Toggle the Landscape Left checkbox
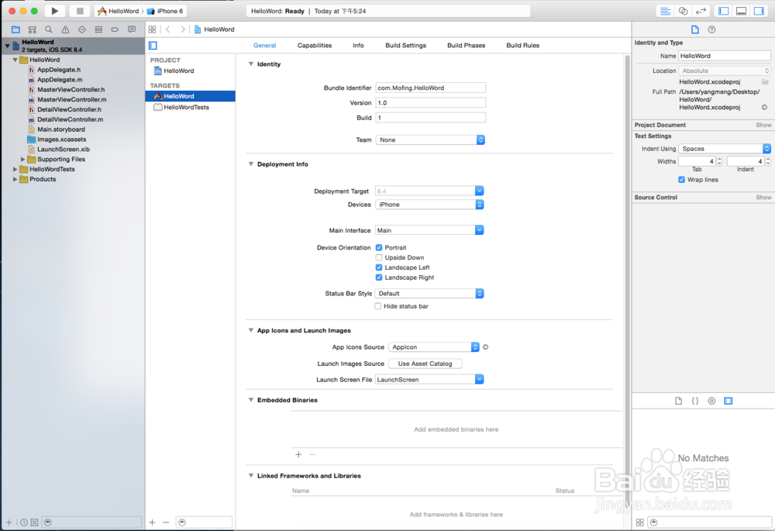The width and height of the screenshot is (775, 531). pyautogui.click(x=379, y=267)
